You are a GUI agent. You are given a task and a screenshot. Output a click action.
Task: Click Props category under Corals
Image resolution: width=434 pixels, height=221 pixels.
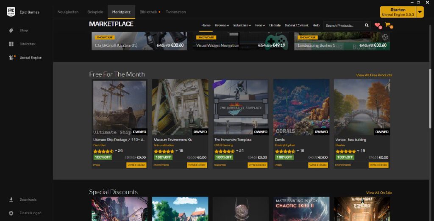click(278, 165)
